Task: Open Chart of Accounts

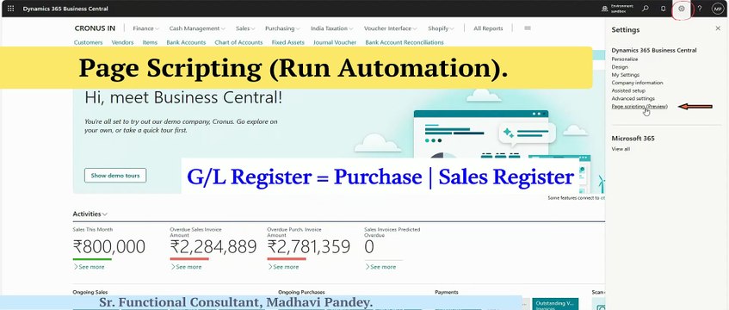Action: [238, 42]
